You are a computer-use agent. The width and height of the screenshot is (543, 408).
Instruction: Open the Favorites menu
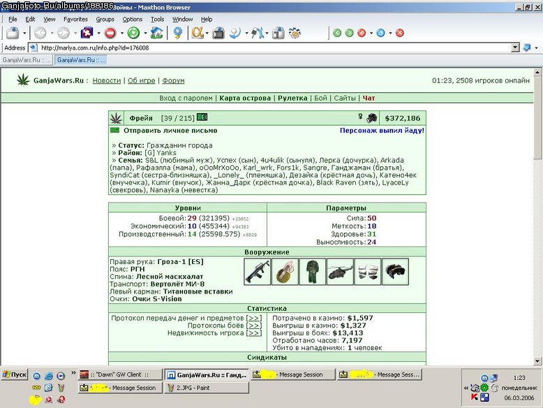[x=75, y=19]
